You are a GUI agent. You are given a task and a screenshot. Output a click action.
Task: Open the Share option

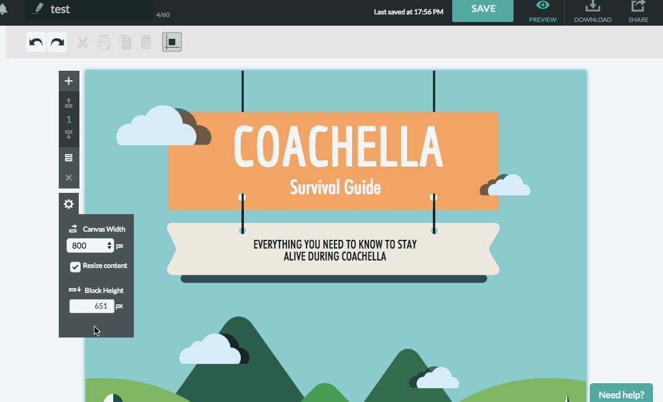[x=638, y=12]
